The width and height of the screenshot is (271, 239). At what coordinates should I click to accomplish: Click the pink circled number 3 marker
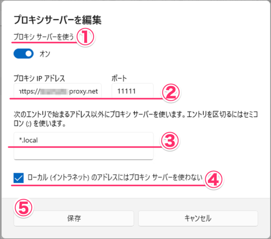[x=170, y=141]
